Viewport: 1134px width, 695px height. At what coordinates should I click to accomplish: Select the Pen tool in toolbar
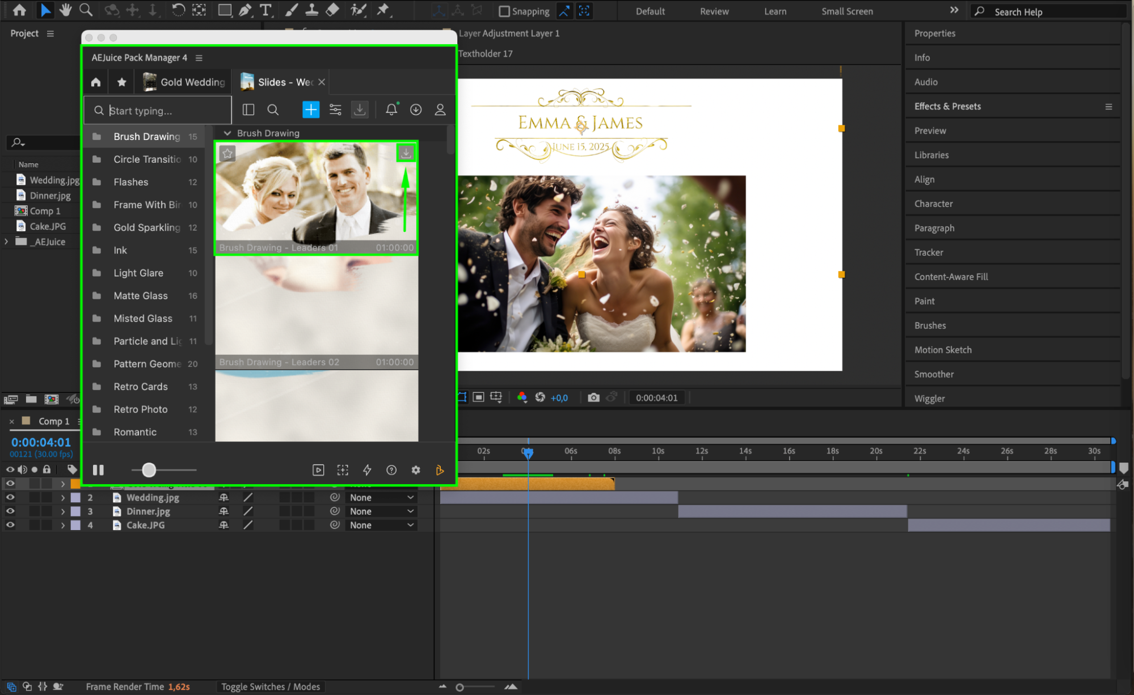coord(245,10)
